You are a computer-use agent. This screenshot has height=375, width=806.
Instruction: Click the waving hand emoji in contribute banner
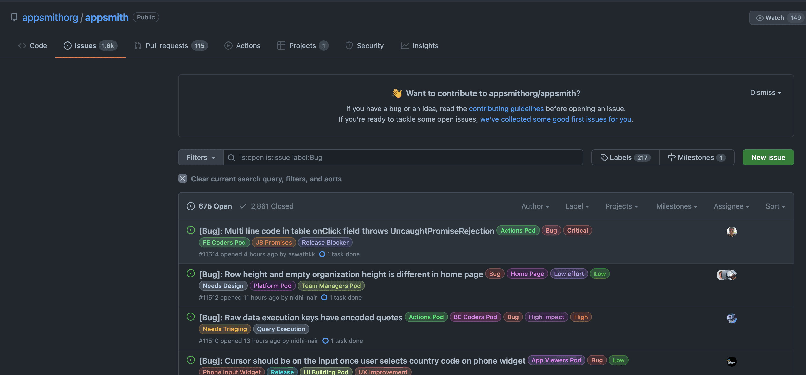[397, 93]
